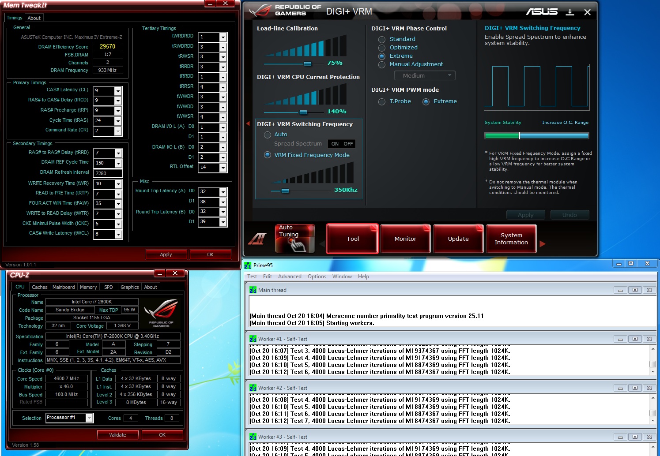Click the ASUS logo in DIGI+ VRM

coord(542,11)
